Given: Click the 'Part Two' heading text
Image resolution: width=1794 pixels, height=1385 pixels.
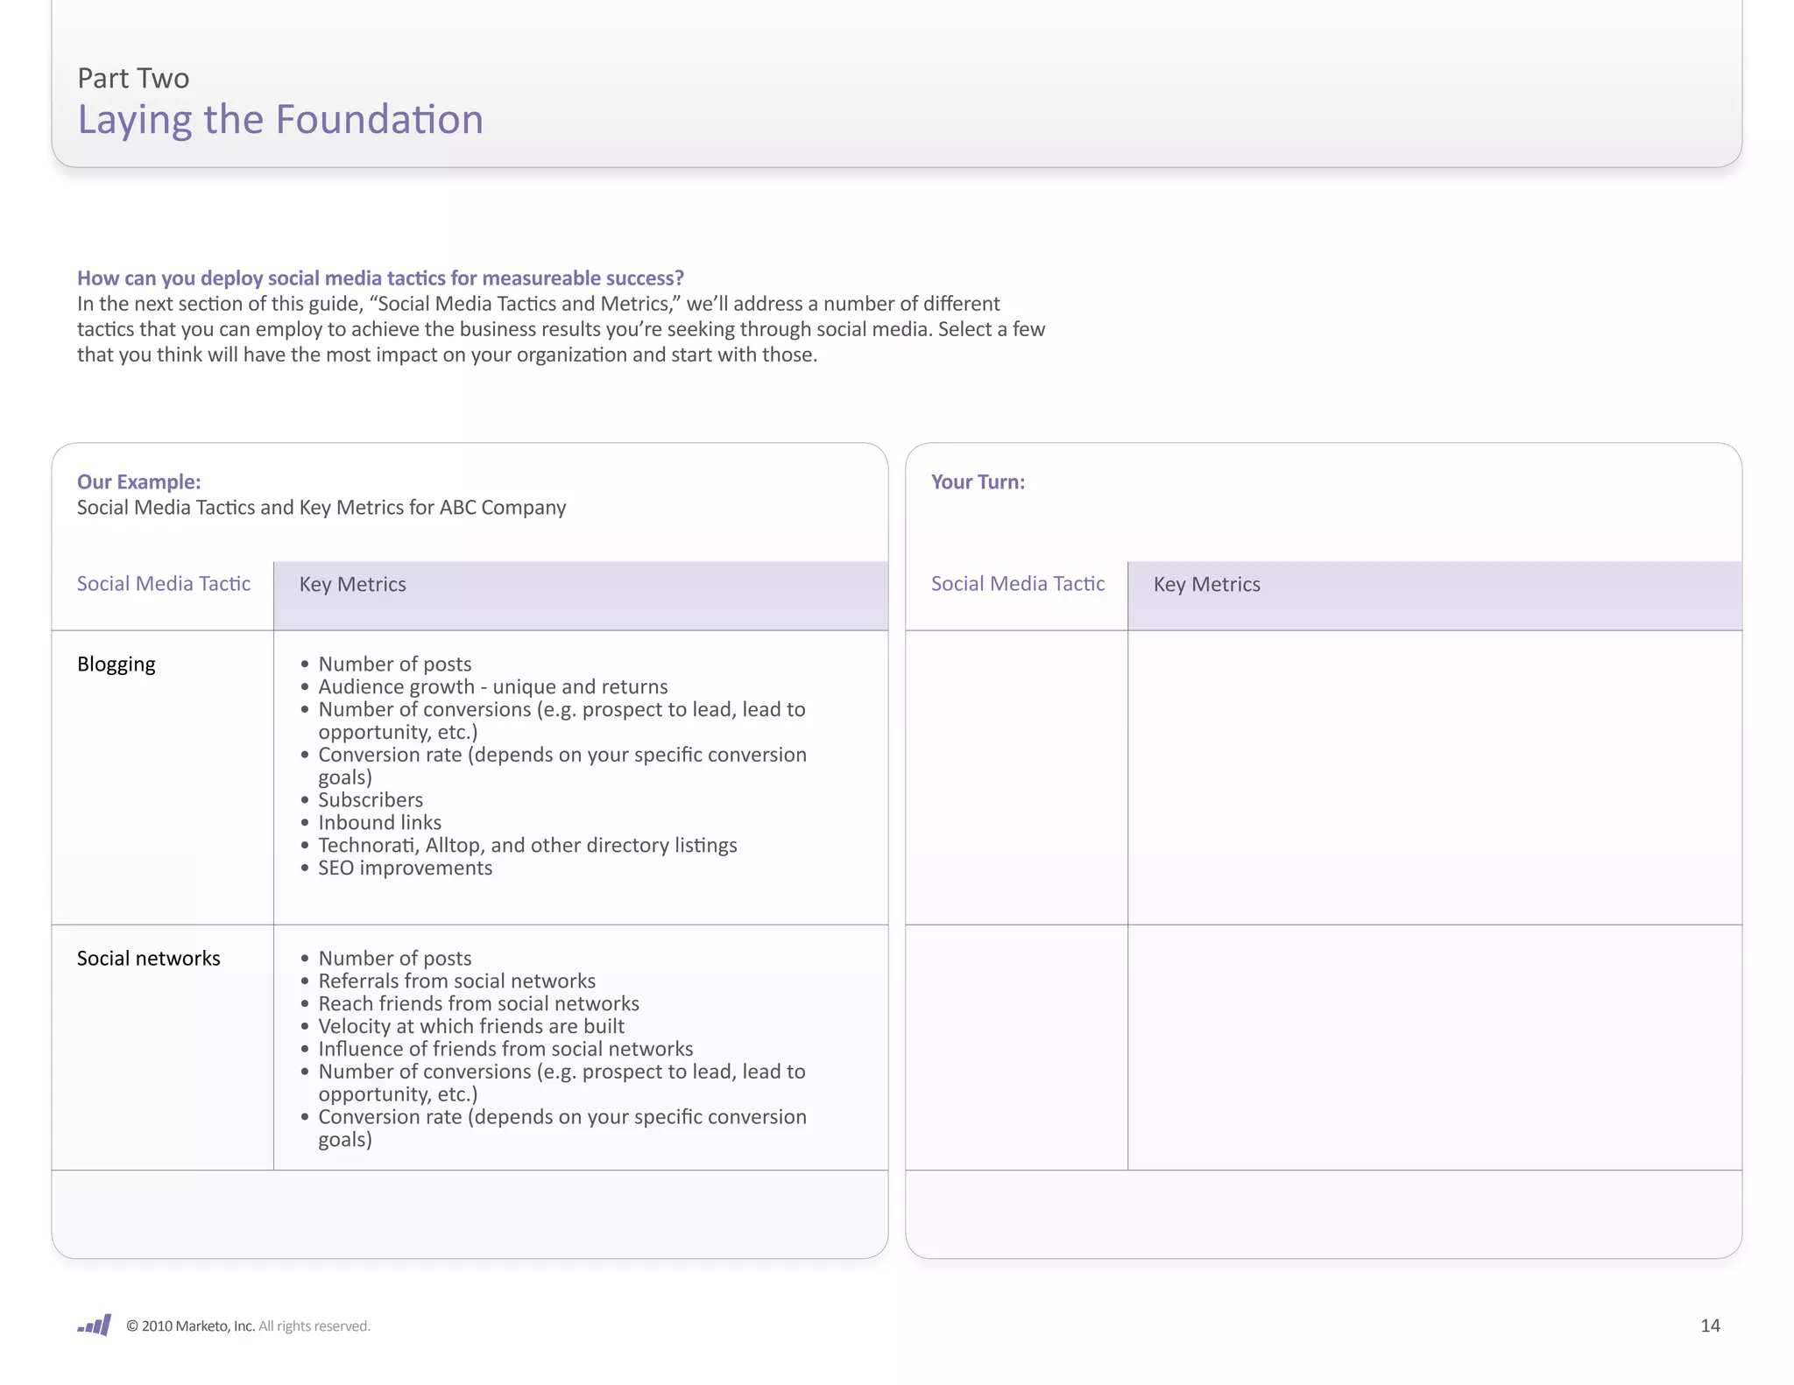Looking at the screenshot, I should point(133,78).
